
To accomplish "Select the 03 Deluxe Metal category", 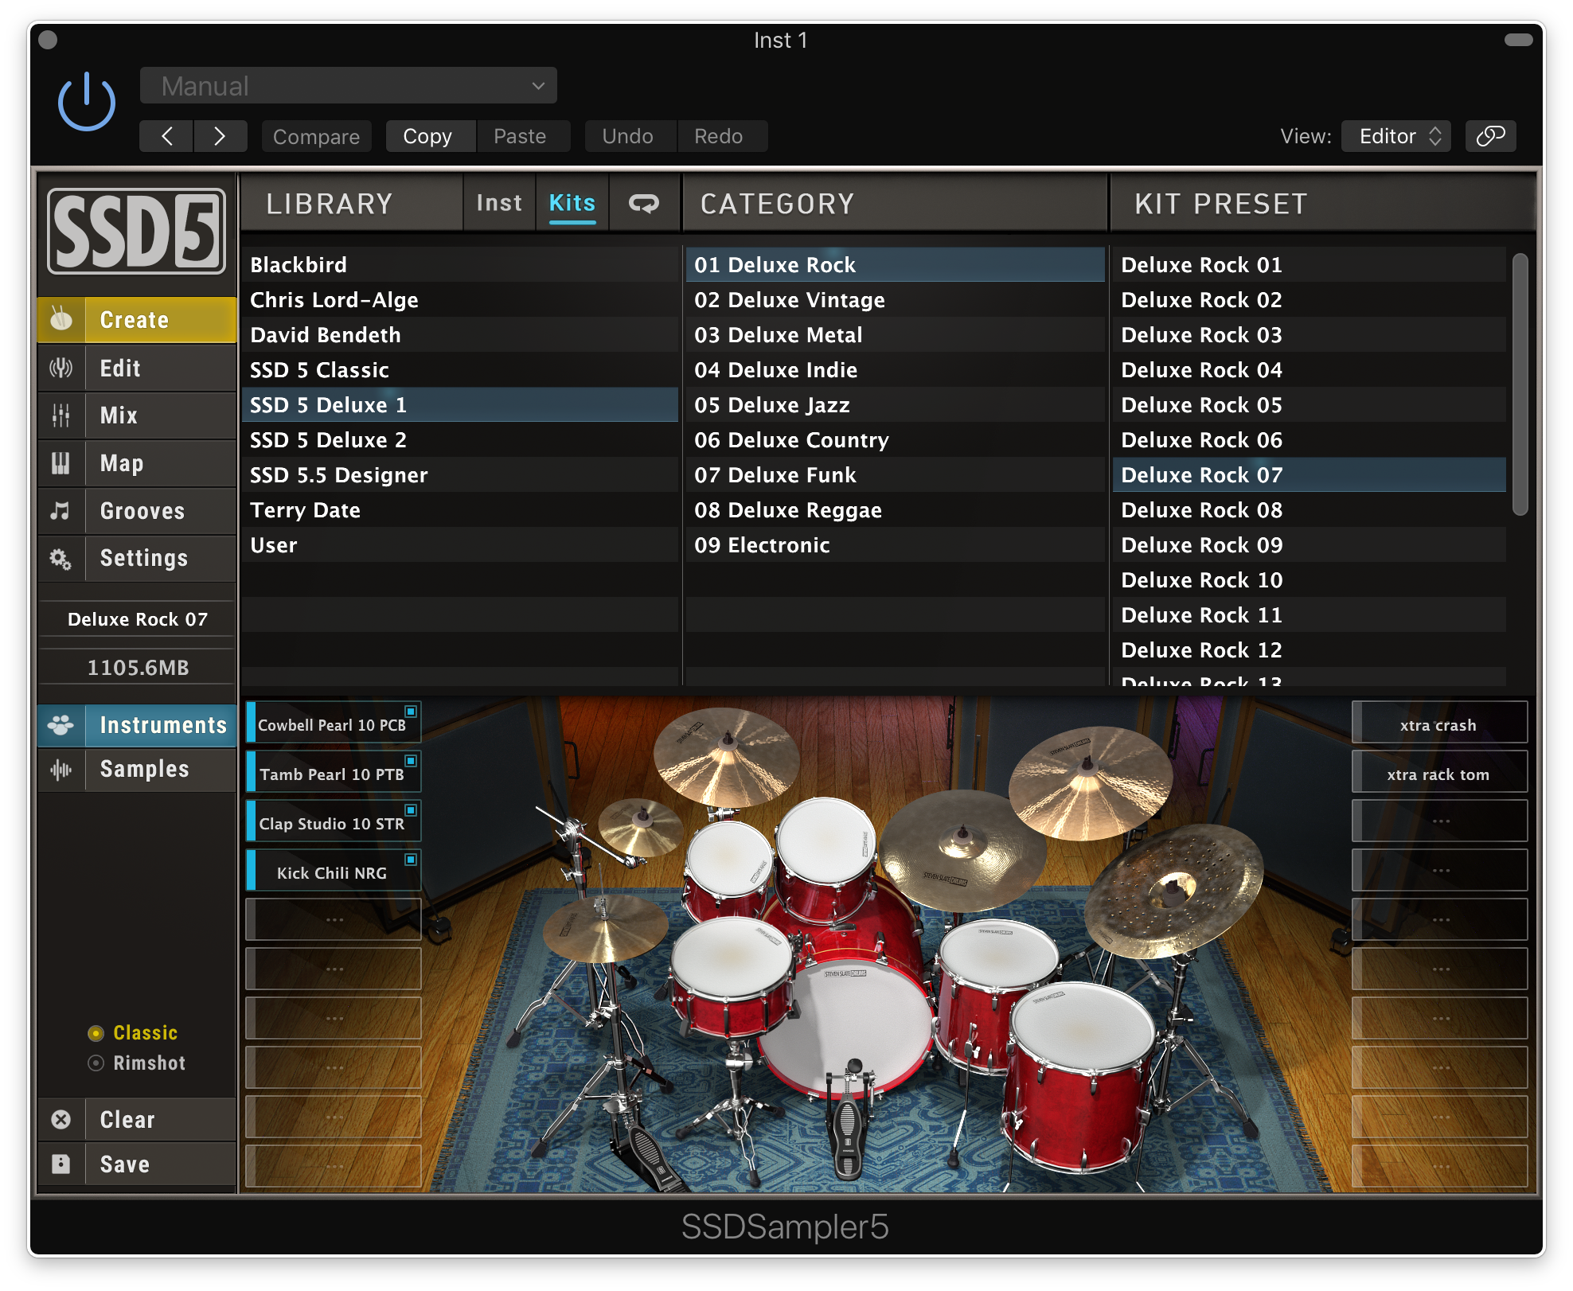I will click(x=896, y=335).
